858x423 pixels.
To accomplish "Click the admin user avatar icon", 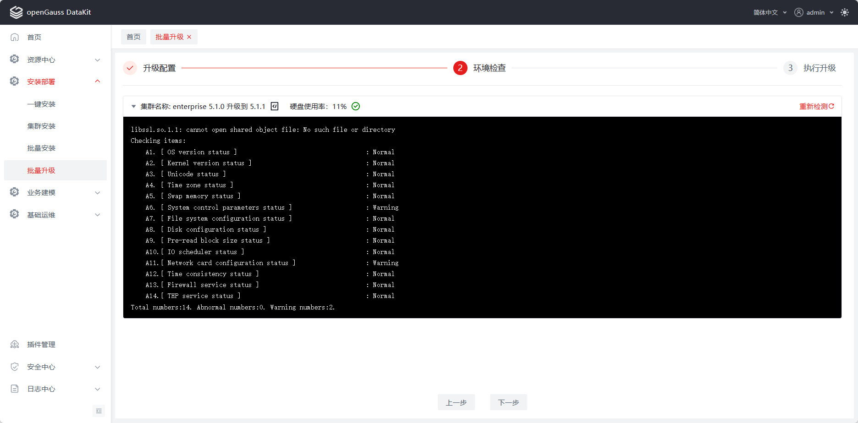I will 799,12.
